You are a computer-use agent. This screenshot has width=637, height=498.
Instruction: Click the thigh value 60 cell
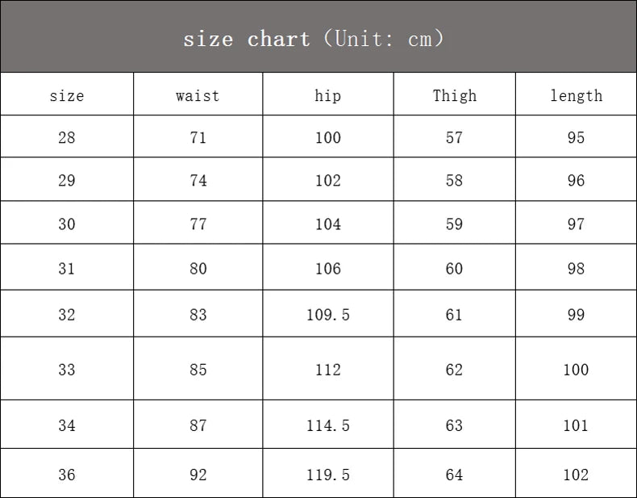454,268
